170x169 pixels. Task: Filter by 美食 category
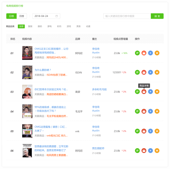pos(78,26)
